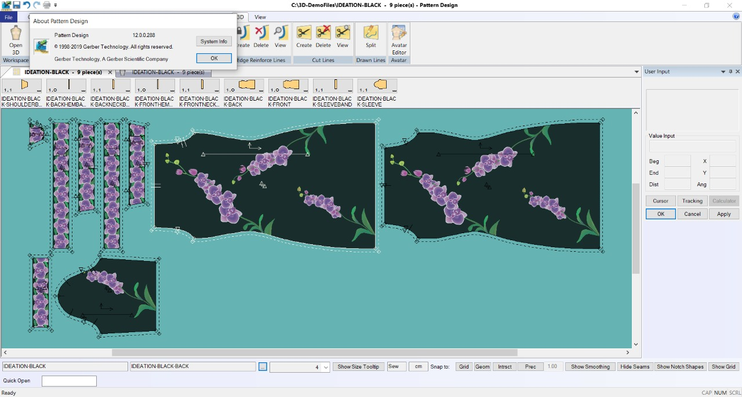Toggle Hide Seams button
Image resolution: width=742 pixels, height=397 pixels.
pos(635,367)
